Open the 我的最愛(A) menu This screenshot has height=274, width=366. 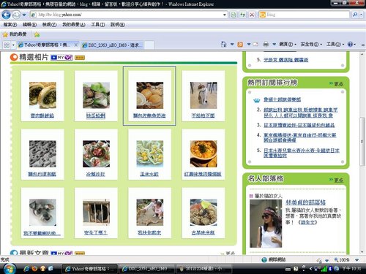click(x=74, y=25)
